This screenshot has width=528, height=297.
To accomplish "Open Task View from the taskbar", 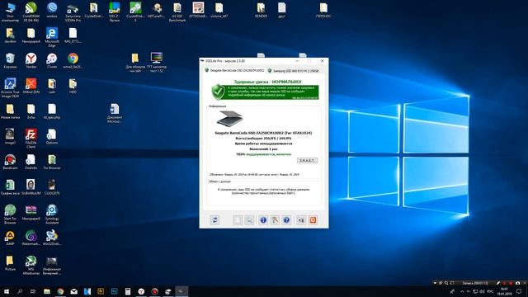I will 33,291.
